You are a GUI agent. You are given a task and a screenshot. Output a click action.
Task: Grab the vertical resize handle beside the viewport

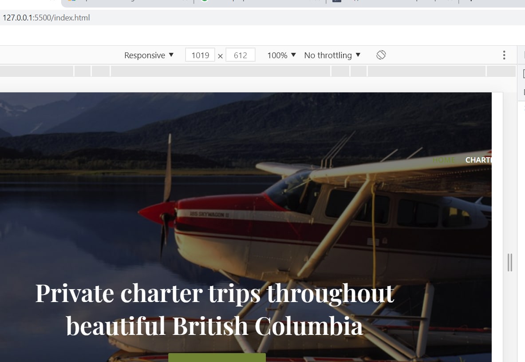click(509, 263)
